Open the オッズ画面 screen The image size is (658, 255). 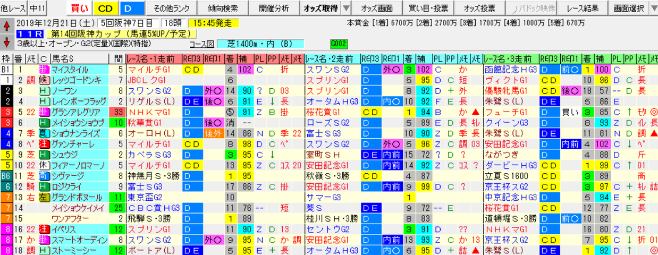(377, 8)
